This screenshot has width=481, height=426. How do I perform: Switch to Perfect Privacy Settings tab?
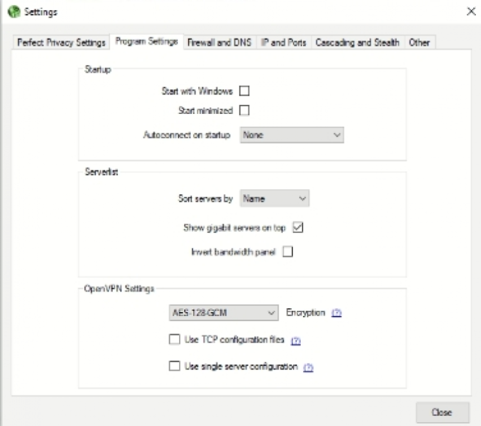click(x=61, y=42)
